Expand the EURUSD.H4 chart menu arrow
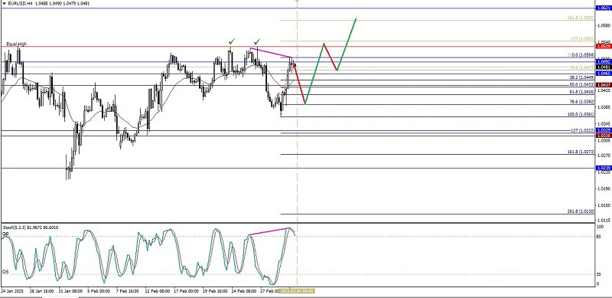 pos(4,3)
